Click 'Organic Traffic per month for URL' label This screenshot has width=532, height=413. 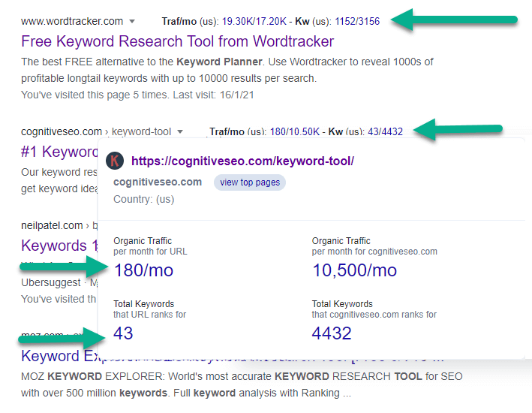150,246
